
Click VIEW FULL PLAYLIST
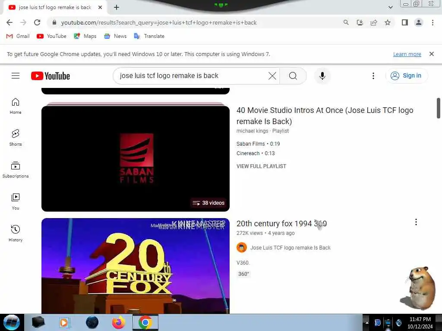pyautogui.click(x=261, y=166)
